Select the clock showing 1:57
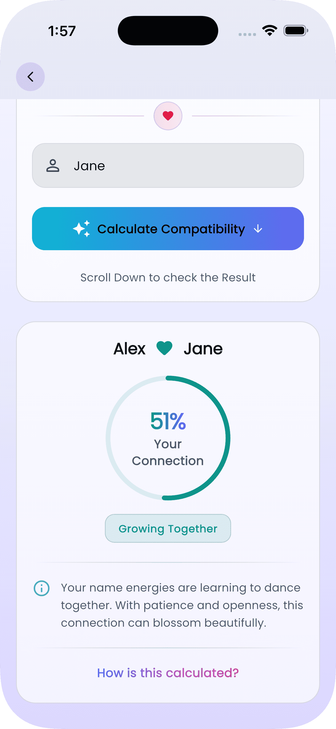Screen dimensions: 336x729 click(x=62, y=31)
